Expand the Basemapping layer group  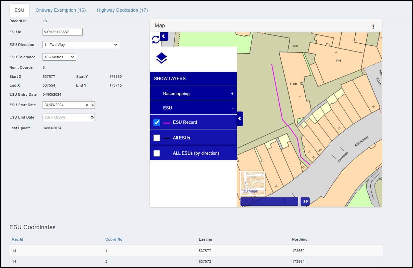coord(193,94)
